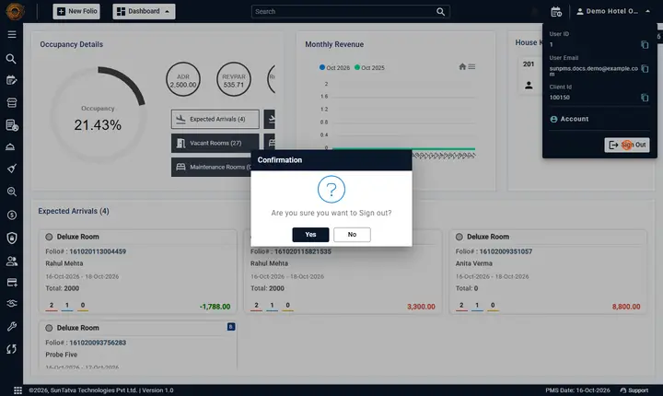The image size is (663, 396).
Task: Click balance 8,800.00 on Anita Verma card
Action: click(x=626, y=307)
